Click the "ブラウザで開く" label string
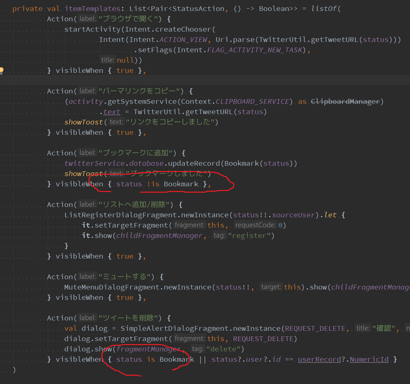 (x=130, y=19)
